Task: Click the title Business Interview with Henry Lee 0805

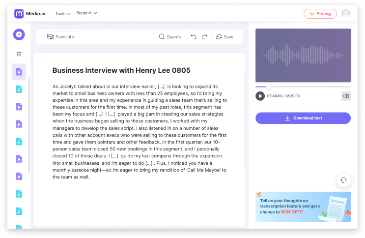Action: click(121, 70)
